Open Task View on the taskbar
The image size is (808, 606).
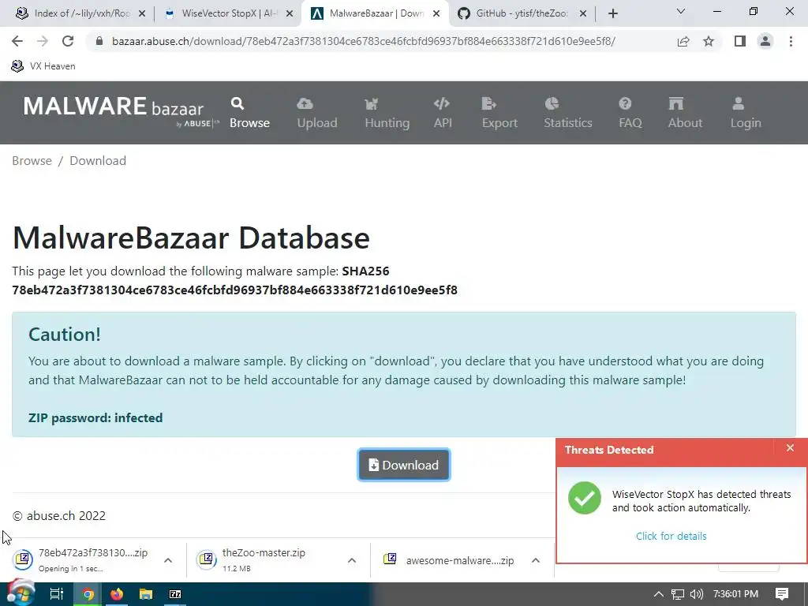[56, 594]
